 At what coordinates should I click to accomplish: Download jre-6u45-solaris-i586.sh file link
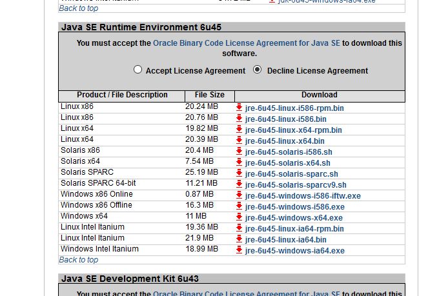289,152
